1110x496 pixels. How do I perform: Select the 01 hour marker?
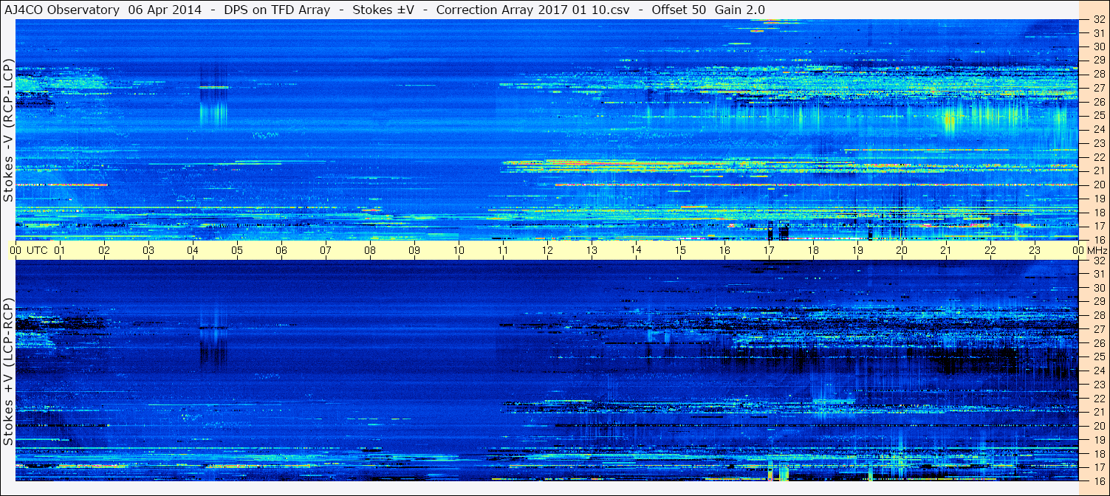(x=60, y=250)
